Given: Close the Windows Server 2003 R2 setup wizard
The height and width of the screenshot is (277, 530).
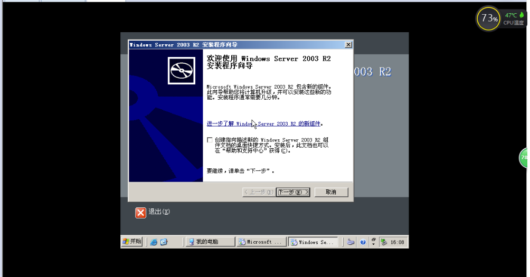Looking at the screenshot, I should 348,45.
